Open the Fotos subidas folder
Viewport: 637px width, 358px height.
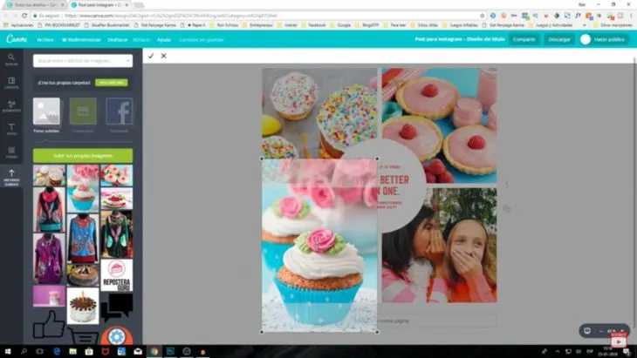(x=46, y=115)
